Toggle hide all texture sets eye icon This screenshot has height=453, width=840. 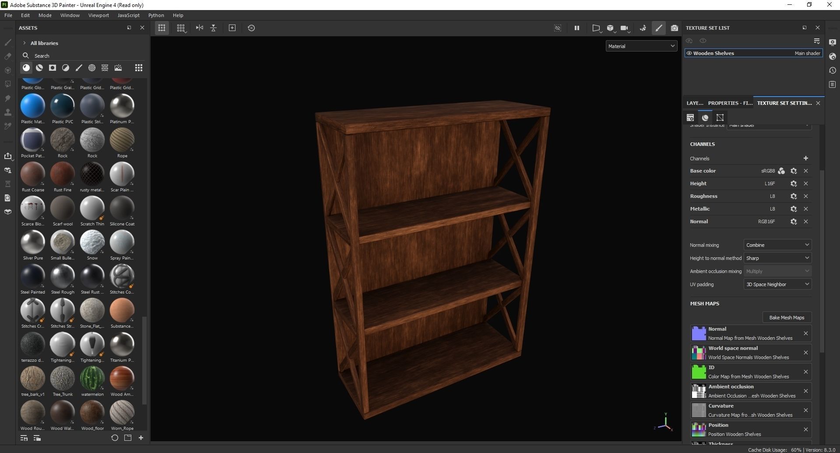(689, 41)
